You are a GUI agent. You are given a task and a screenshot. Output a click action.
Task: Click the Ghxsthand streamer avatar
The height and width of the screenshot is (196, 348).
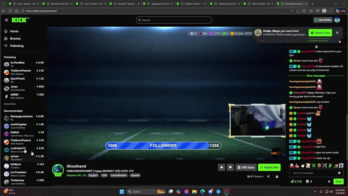(x=58, y=170)
